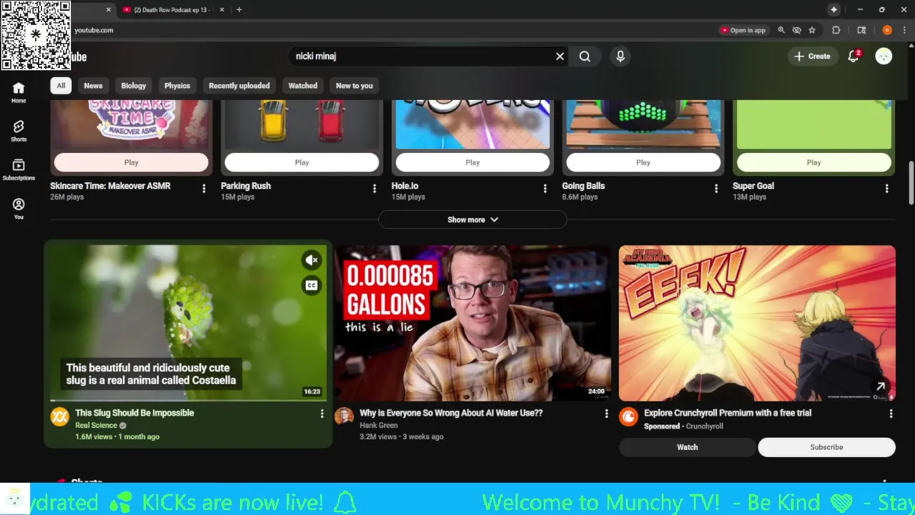Clear the search box with the X
This screenshot has width=915, height=515.
560,57
